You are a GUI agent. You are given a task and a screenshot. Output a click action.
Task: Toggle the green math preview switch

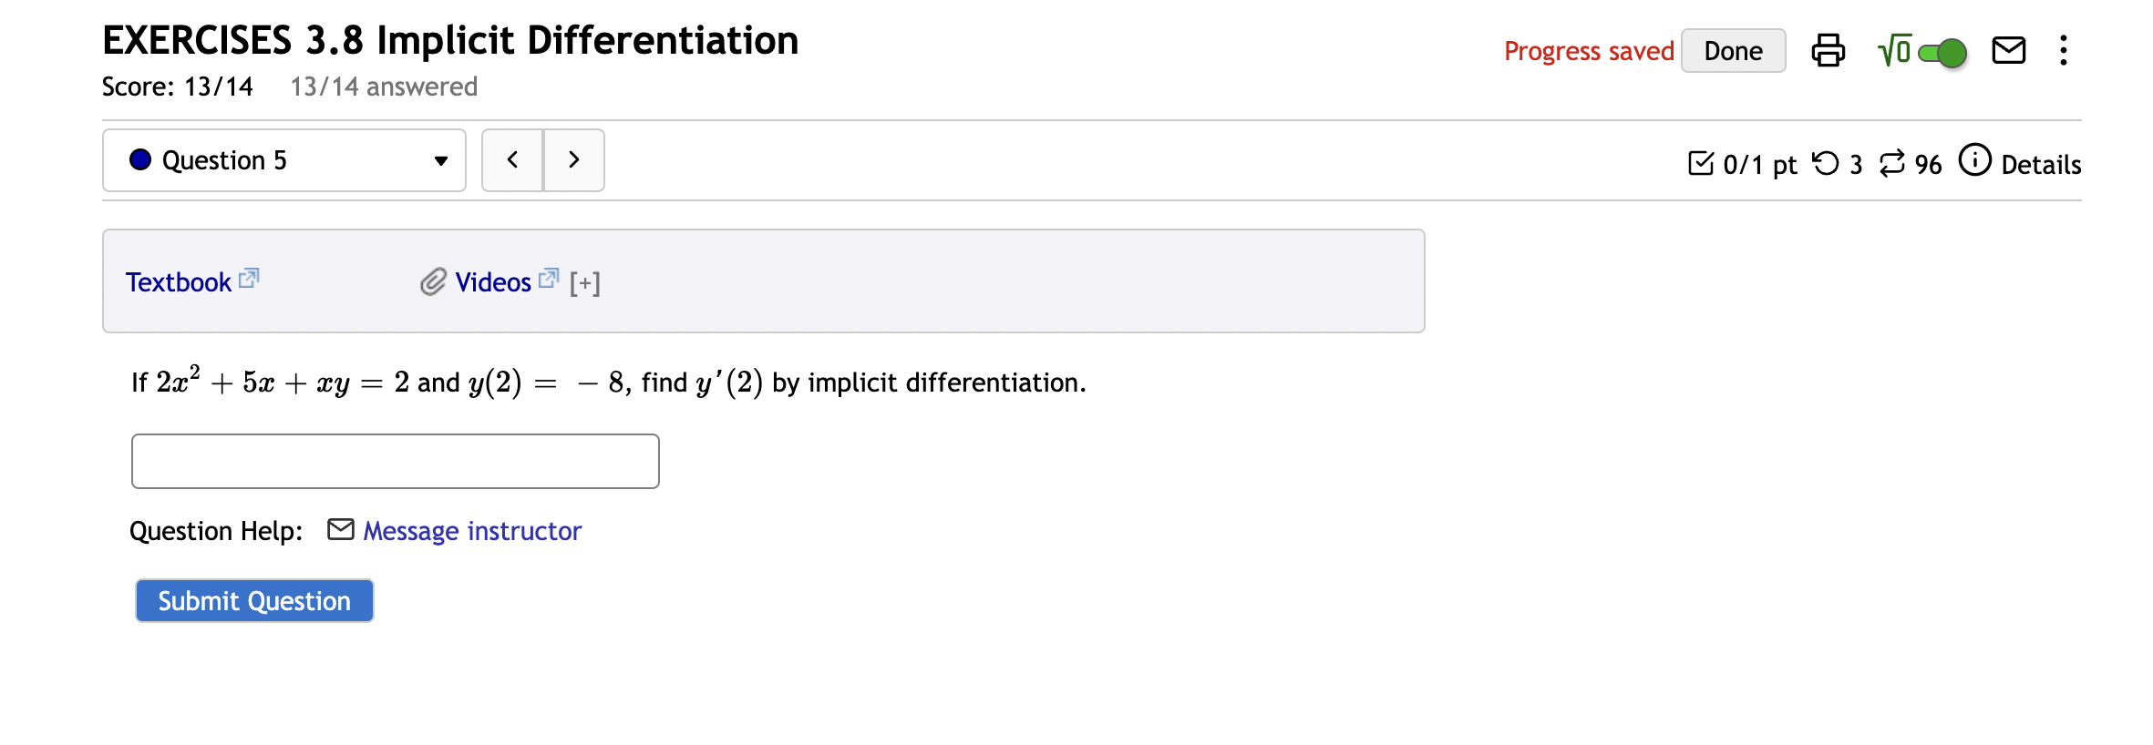[x=1941, y=53]
